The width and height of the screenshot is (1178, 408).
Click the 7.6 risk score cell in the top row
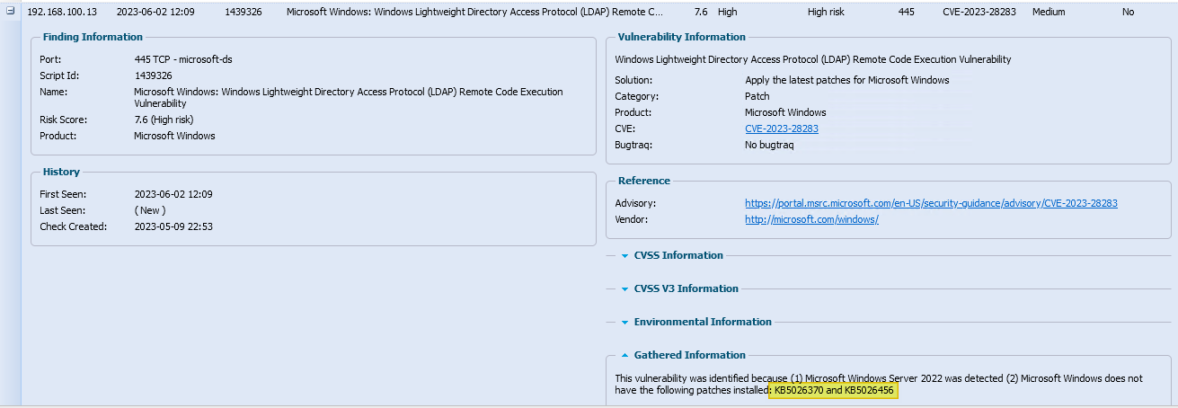tap(701, 13)
